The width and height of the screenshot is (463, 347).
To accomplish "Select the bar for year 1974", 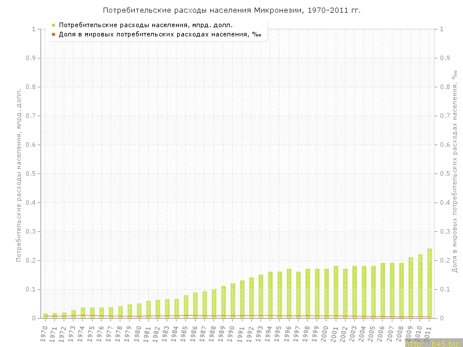I will [x=83, y=313].
